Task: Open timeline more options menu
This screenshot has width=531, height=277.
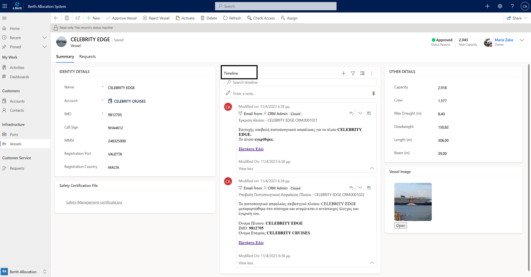Action: (x=371, y=73)
